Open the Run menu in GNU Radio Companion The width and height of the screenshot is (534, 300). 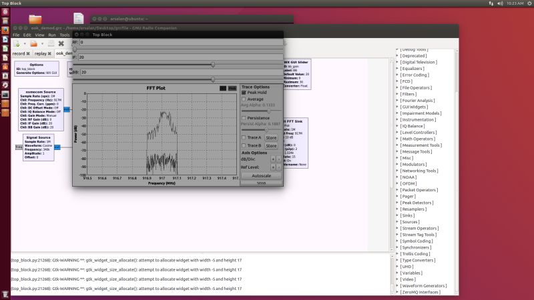click(x=52, y=35)
